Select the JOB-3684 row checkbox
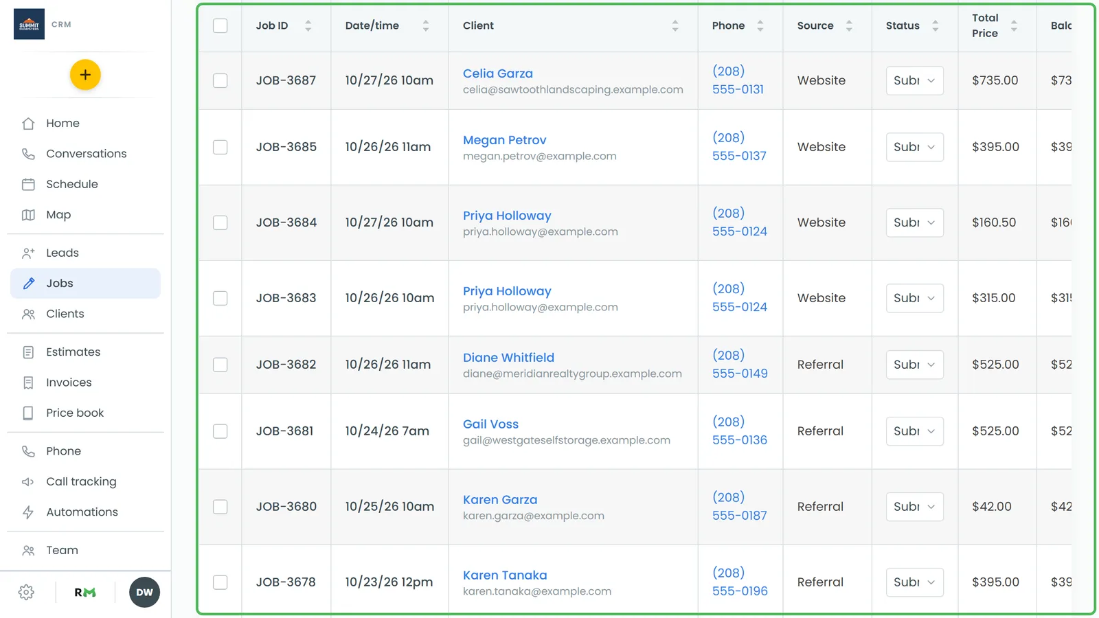Screen dimensions: 1099x618 pyautogui.click(x=220, y=222)
